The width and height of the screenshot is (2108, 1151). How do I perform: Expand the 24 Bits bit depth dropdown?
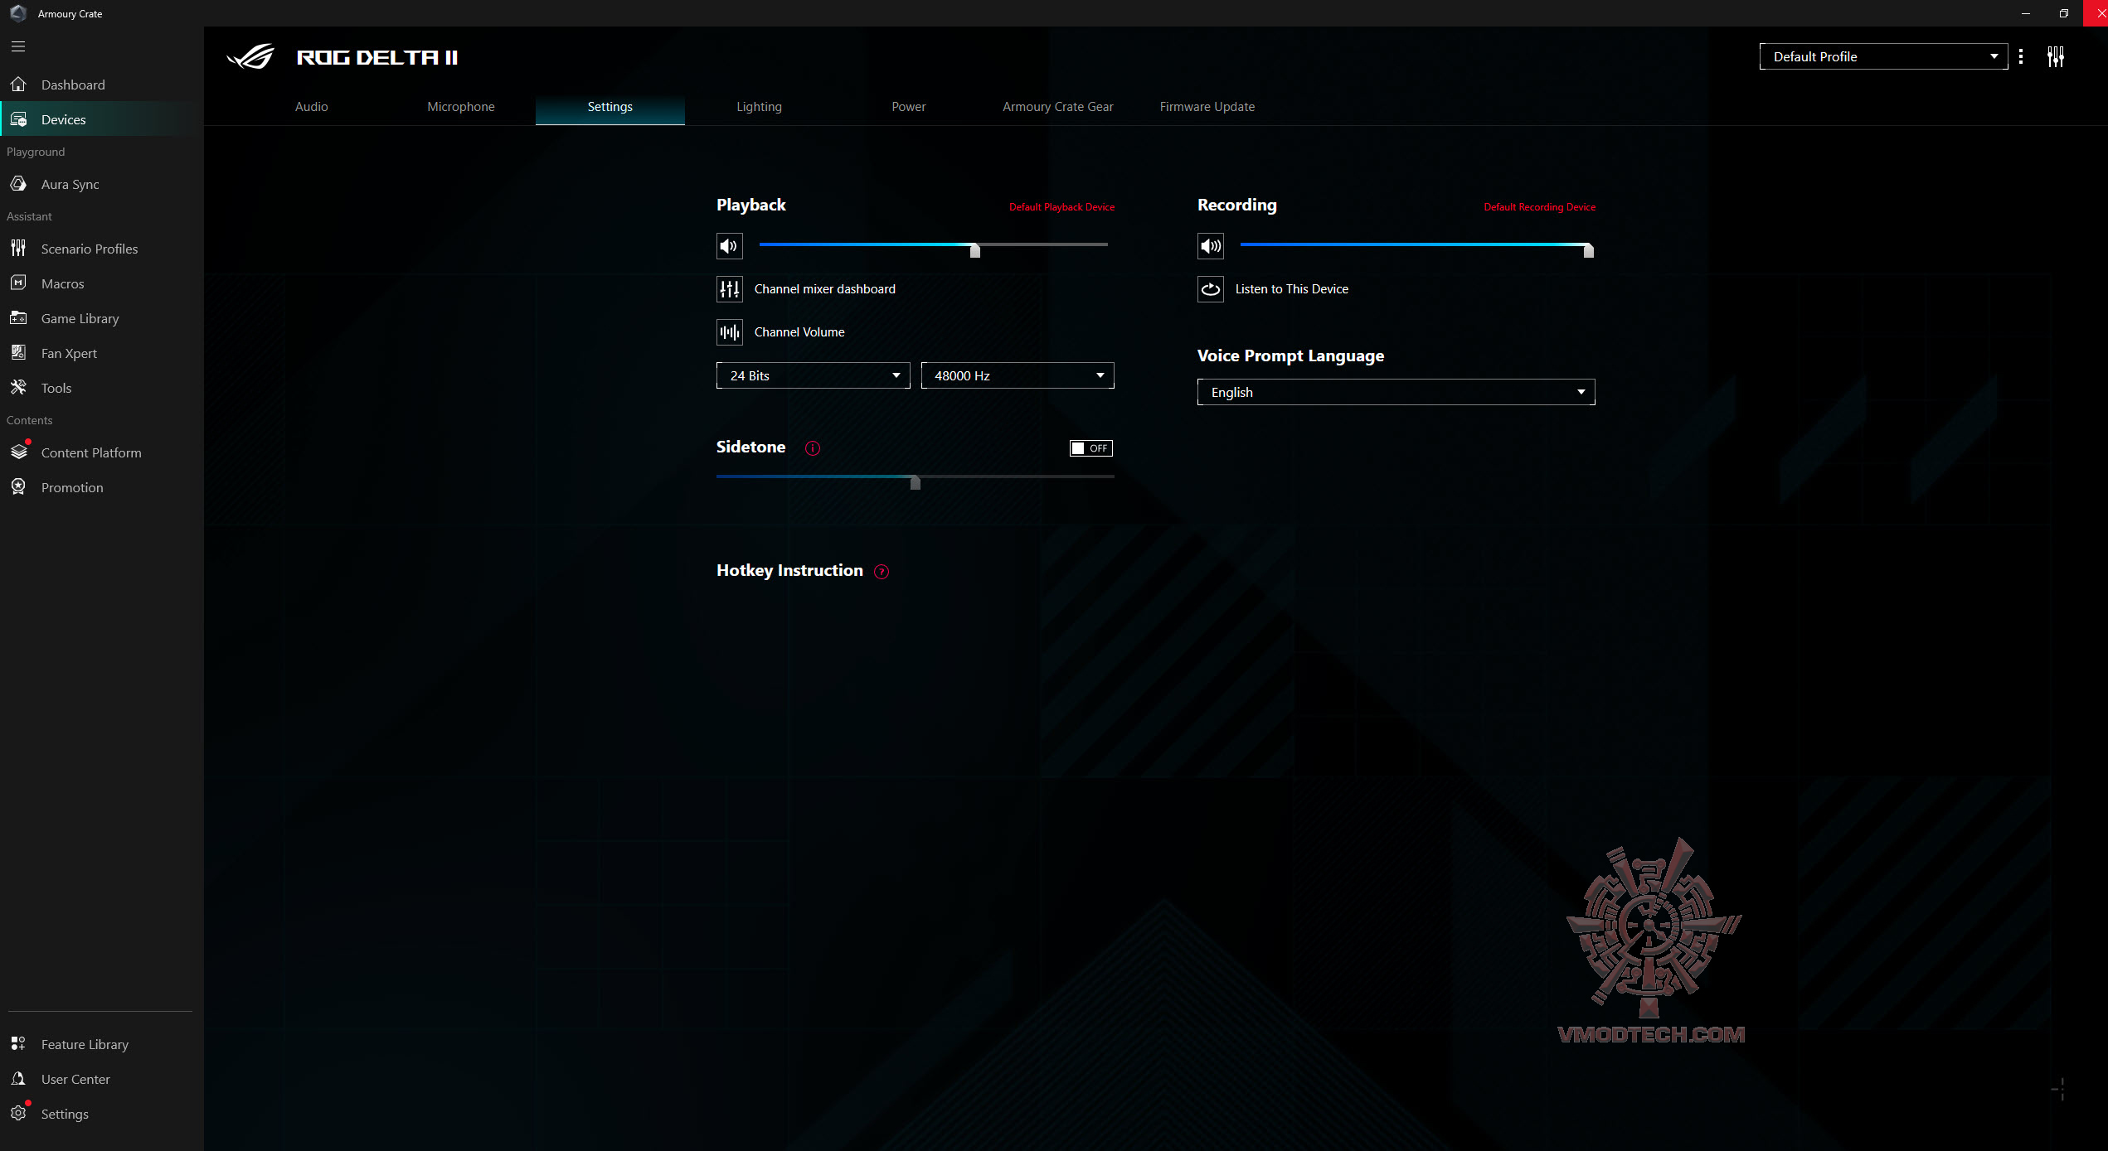coord(813,375)
